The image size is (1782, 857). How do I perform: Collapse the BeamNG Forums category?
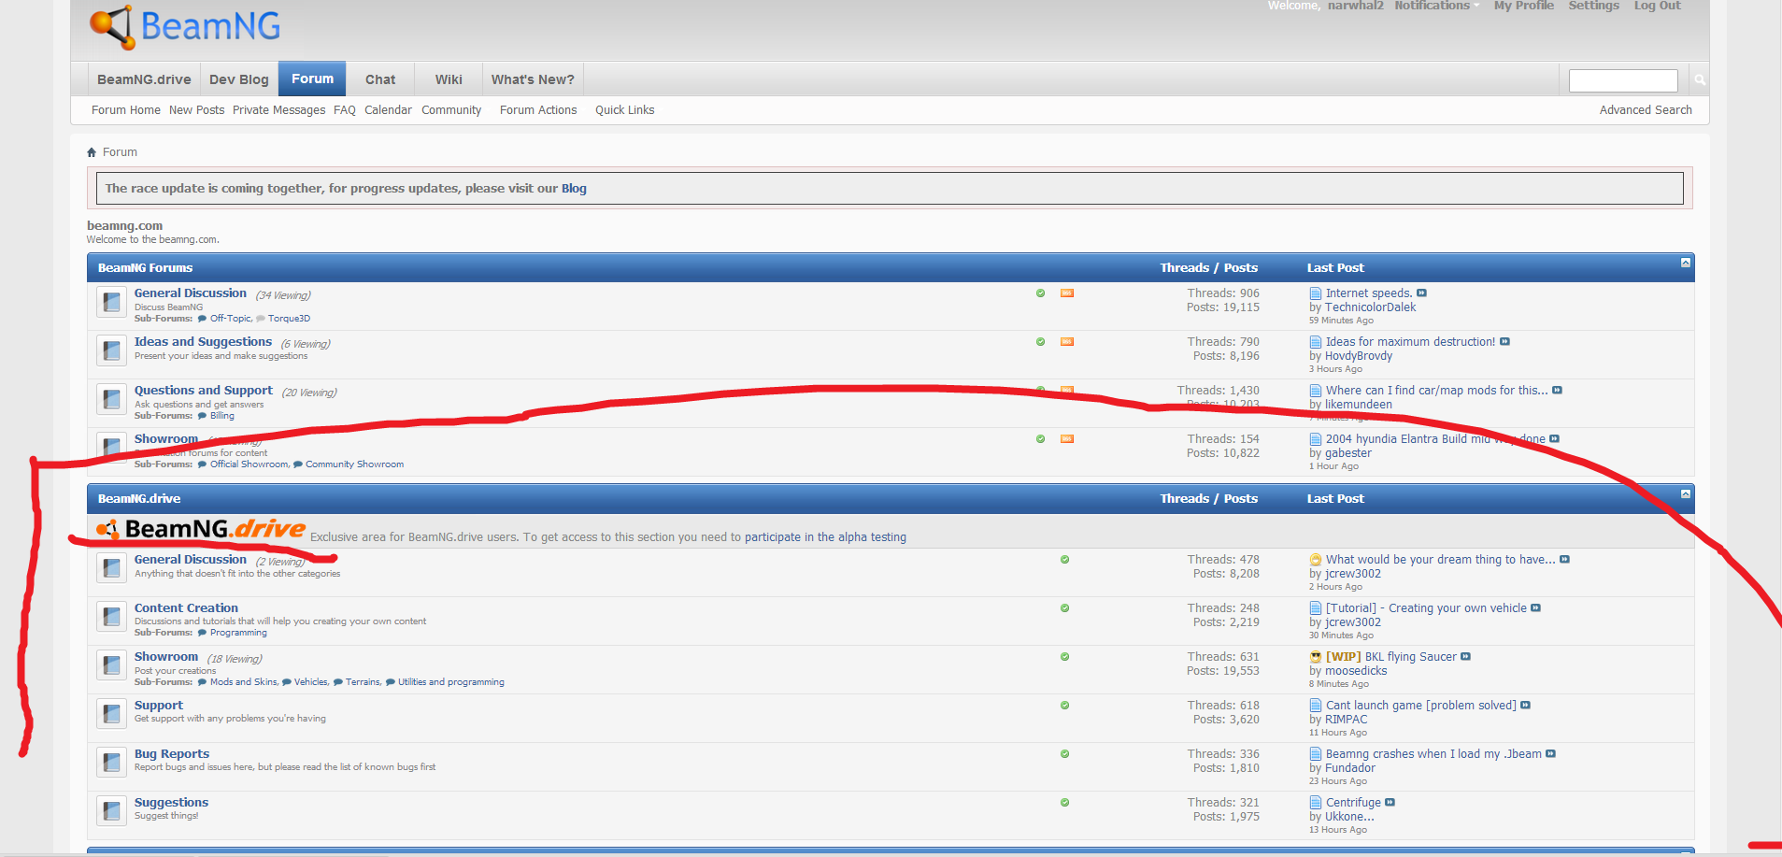point(1686,263)
